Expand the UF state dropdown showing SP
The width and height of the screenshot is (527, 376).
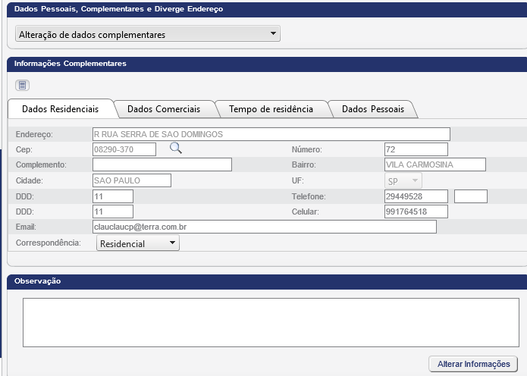click(x=403, y=181)
